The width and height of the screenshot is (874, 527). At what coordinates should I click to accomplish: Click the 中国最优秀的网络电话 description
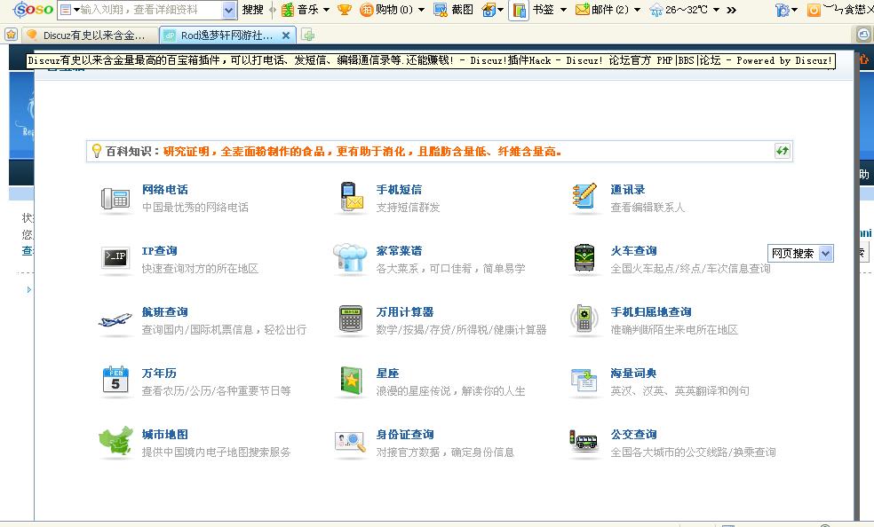[195, 208]
